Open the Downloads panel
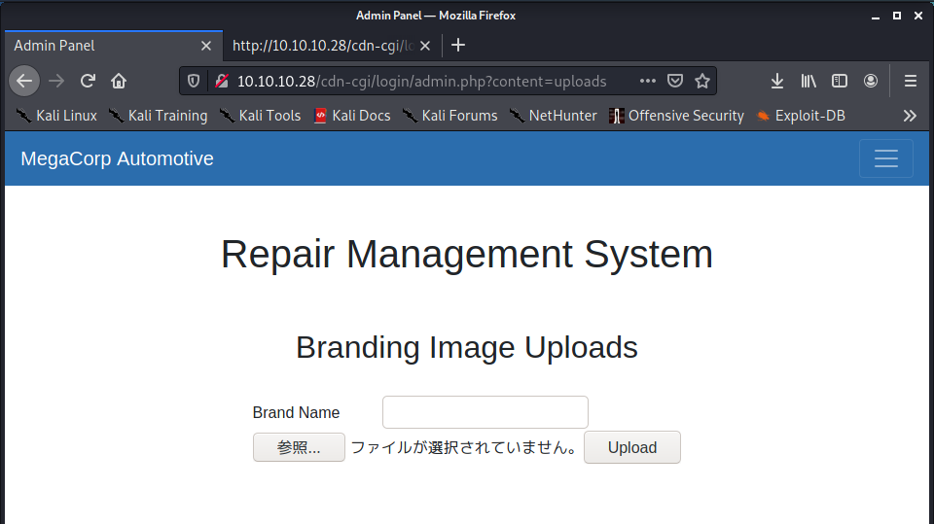 [x=776, y=81]
